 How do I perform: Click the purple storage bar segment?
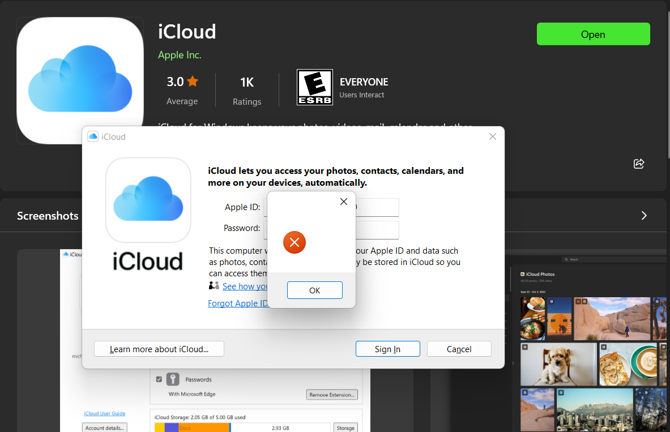click(x=172, y=427)
